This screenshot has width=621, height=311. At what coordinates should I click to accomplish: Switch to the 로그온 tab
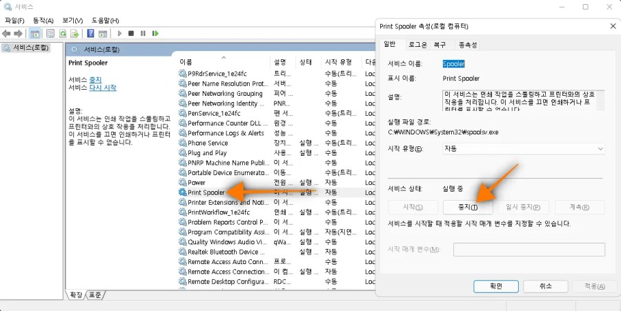[418, 45]
